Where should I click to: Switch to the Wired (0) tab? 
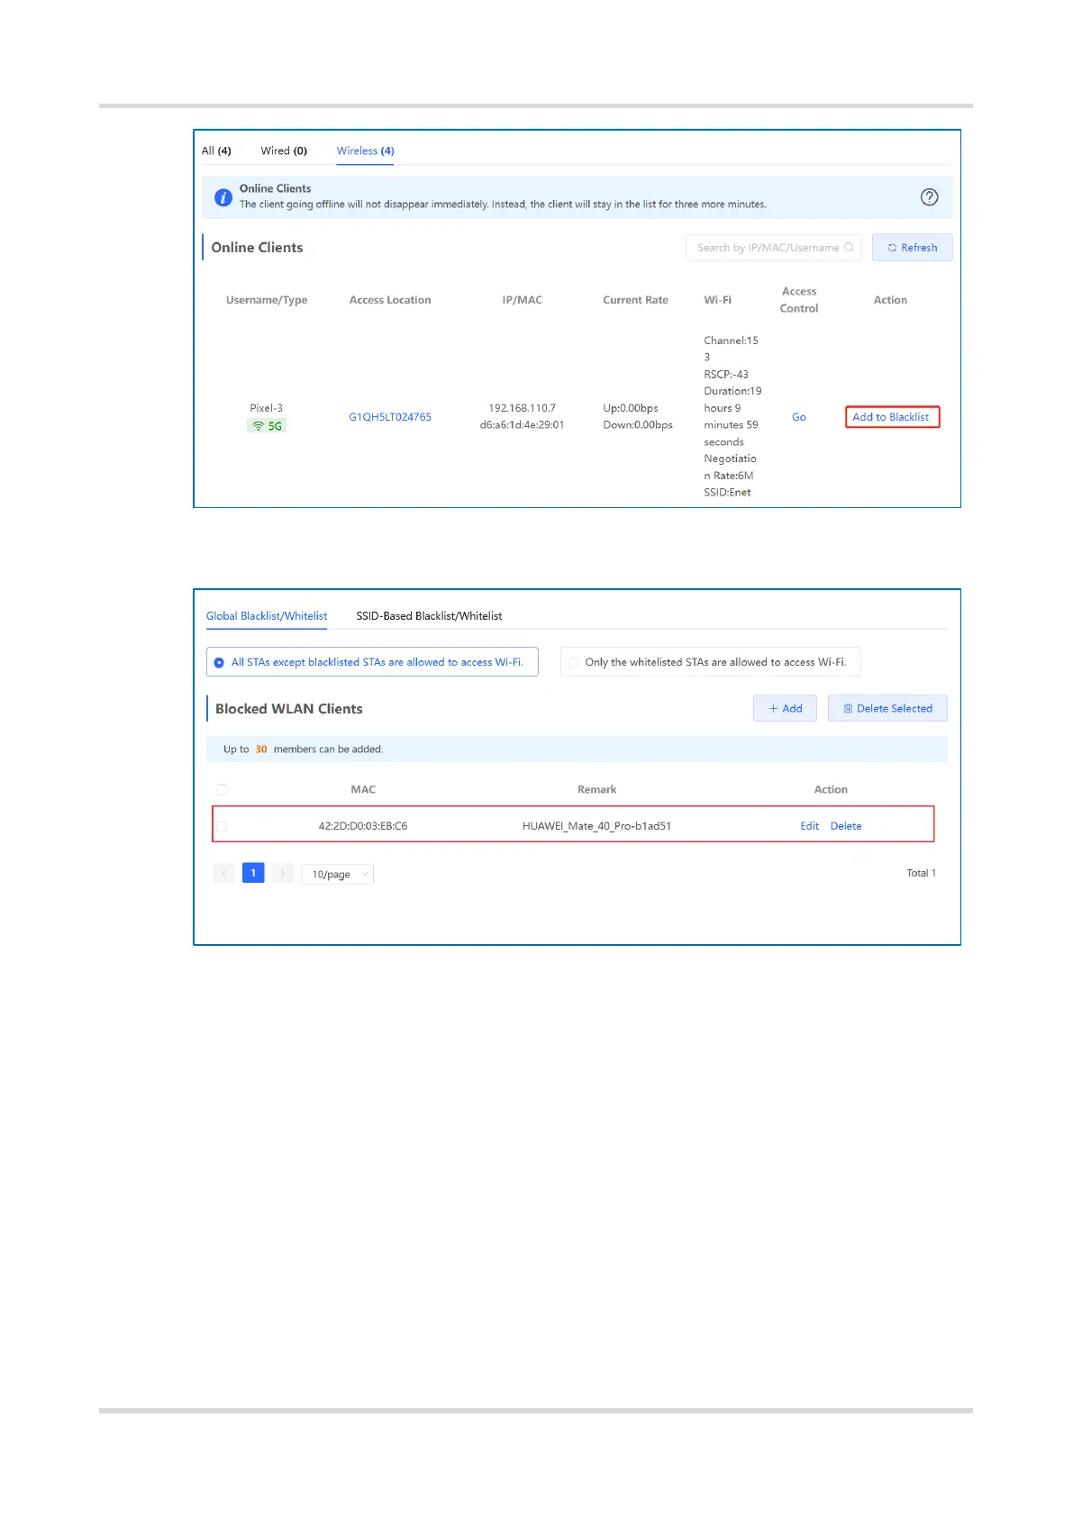point(284,150)
